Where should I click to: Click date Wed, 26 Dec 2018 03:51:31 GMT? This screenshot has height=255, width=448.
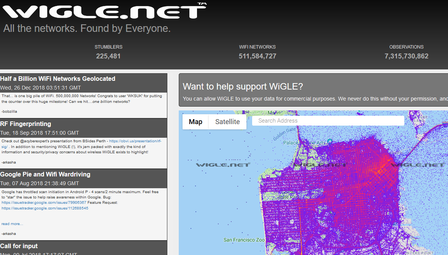(40, 88)
